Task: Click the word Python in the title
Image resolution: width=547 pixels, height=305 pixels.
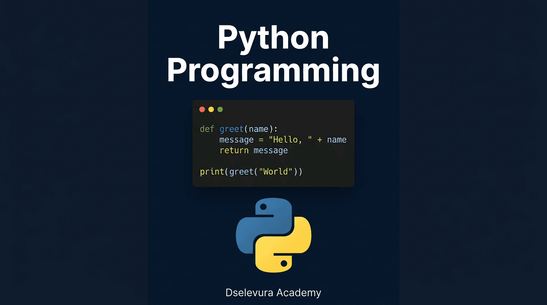Action: point(273,38)
